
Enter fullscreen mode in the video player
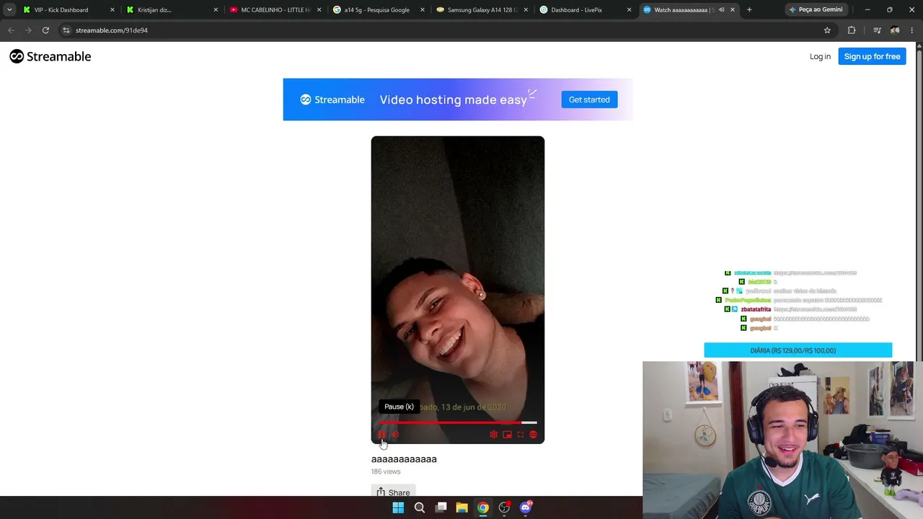pyautogui.click(x=520, y=435)
